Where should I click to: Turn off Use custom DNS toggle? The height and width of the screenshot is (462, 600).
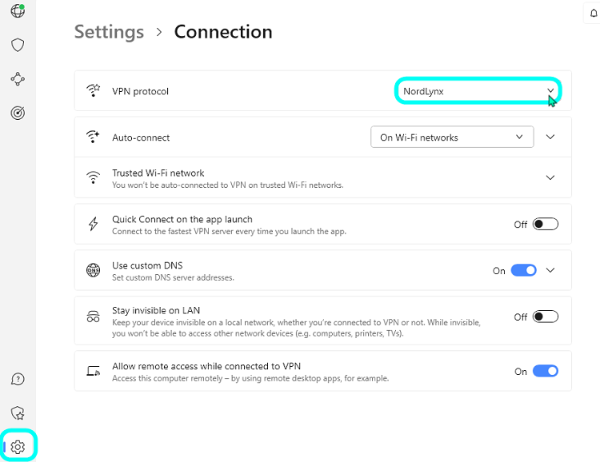coord(523,270)
